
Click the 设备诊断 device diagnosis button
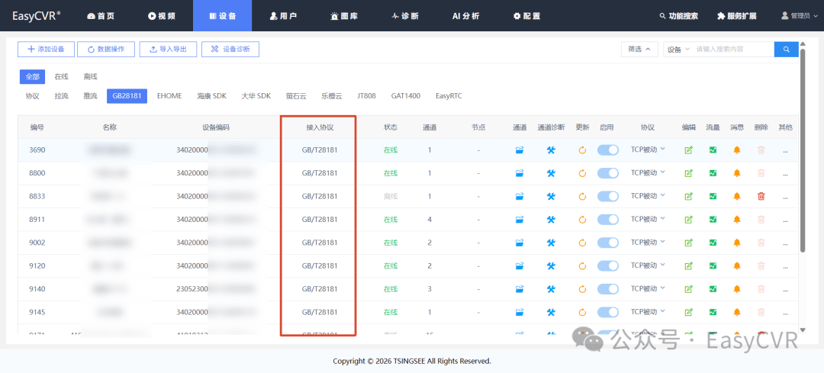tap(230, 50)
